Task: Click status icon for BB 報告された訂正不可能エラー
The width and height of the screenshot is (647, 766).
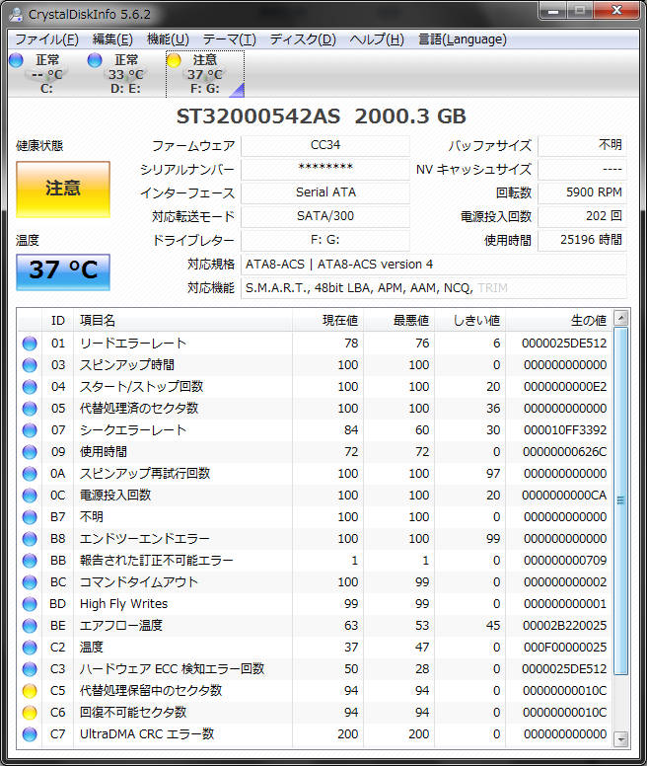Action: point(30,561)
